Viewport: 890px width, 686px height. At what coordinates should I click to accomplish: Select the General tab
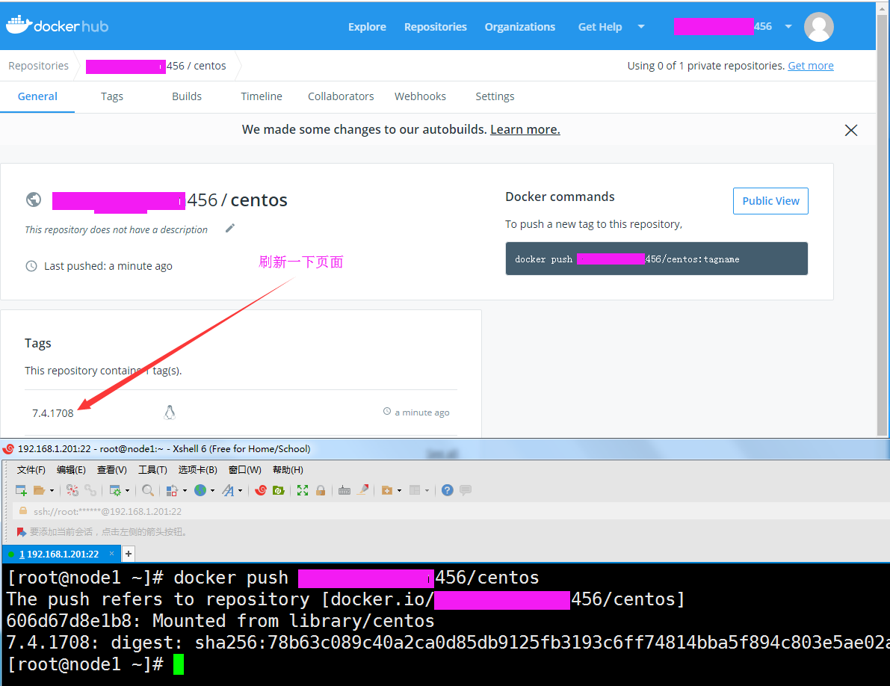pyautogui.click(x=37, y=96)
